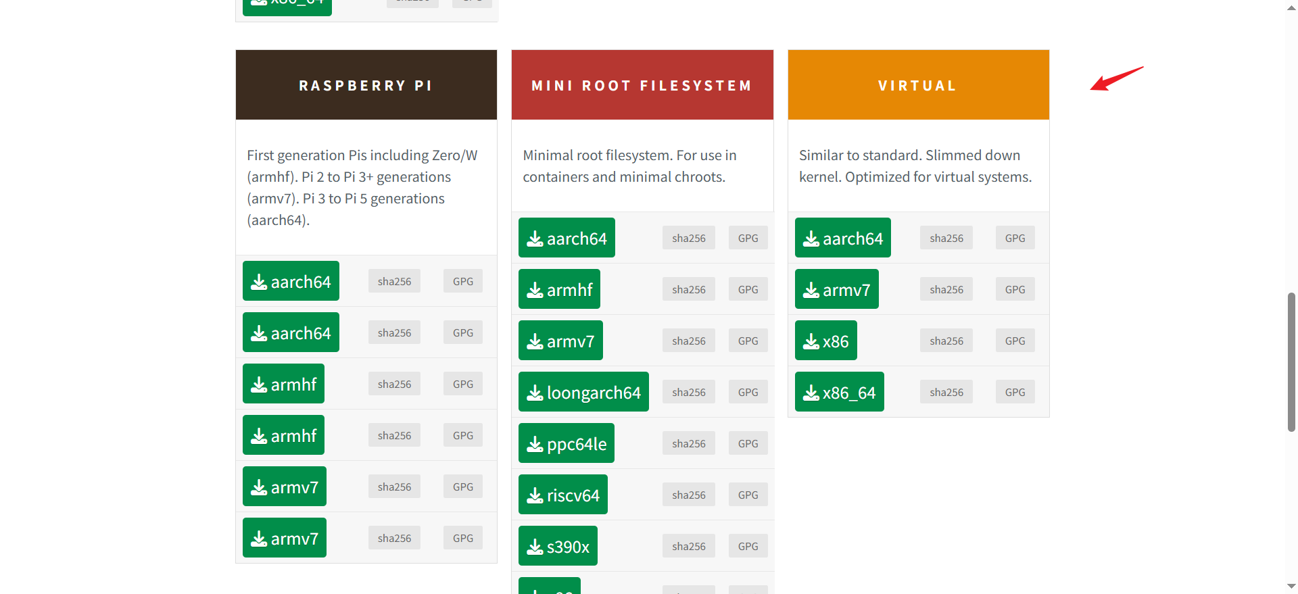Download Mini Root Filesystem armhf image
Viewport: 1298px width, 594px height.
[x=559, y=289]
